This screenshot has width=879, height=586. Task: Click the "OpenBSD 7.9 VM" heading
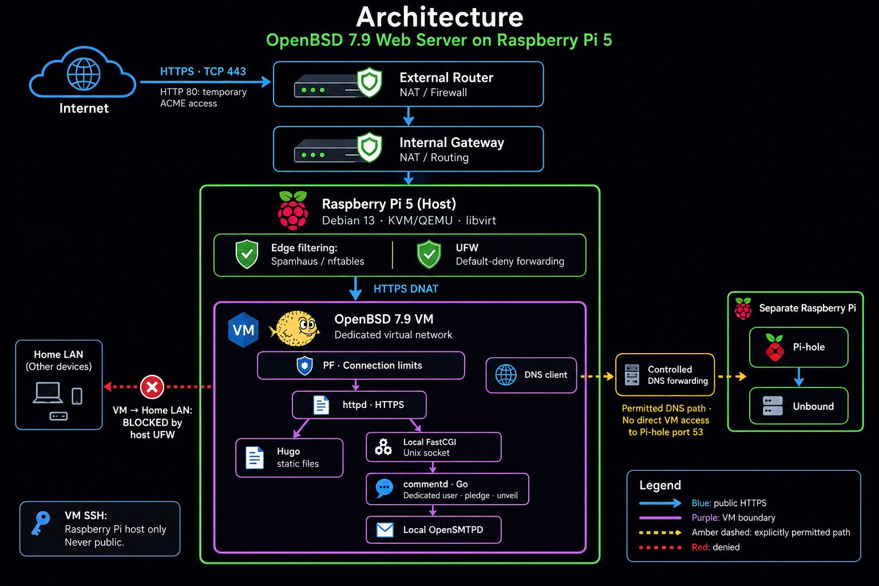(383, 319)
